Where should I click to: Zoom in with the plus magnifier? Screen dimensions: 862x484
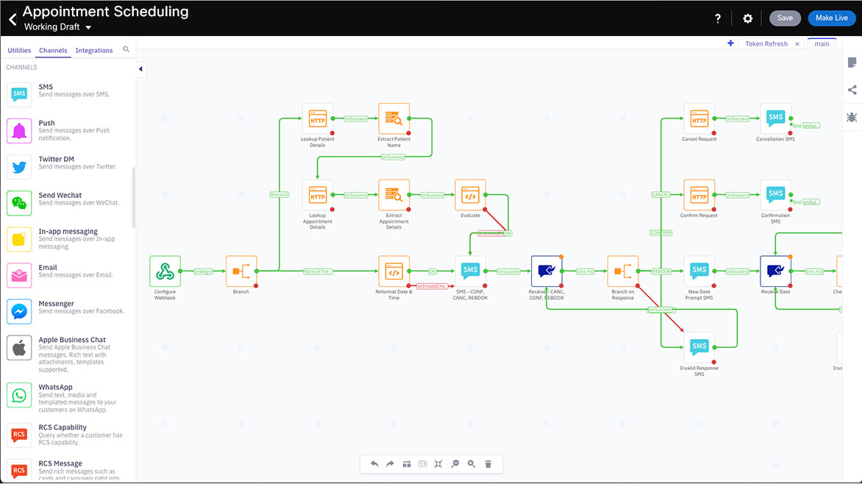(471, 464)
